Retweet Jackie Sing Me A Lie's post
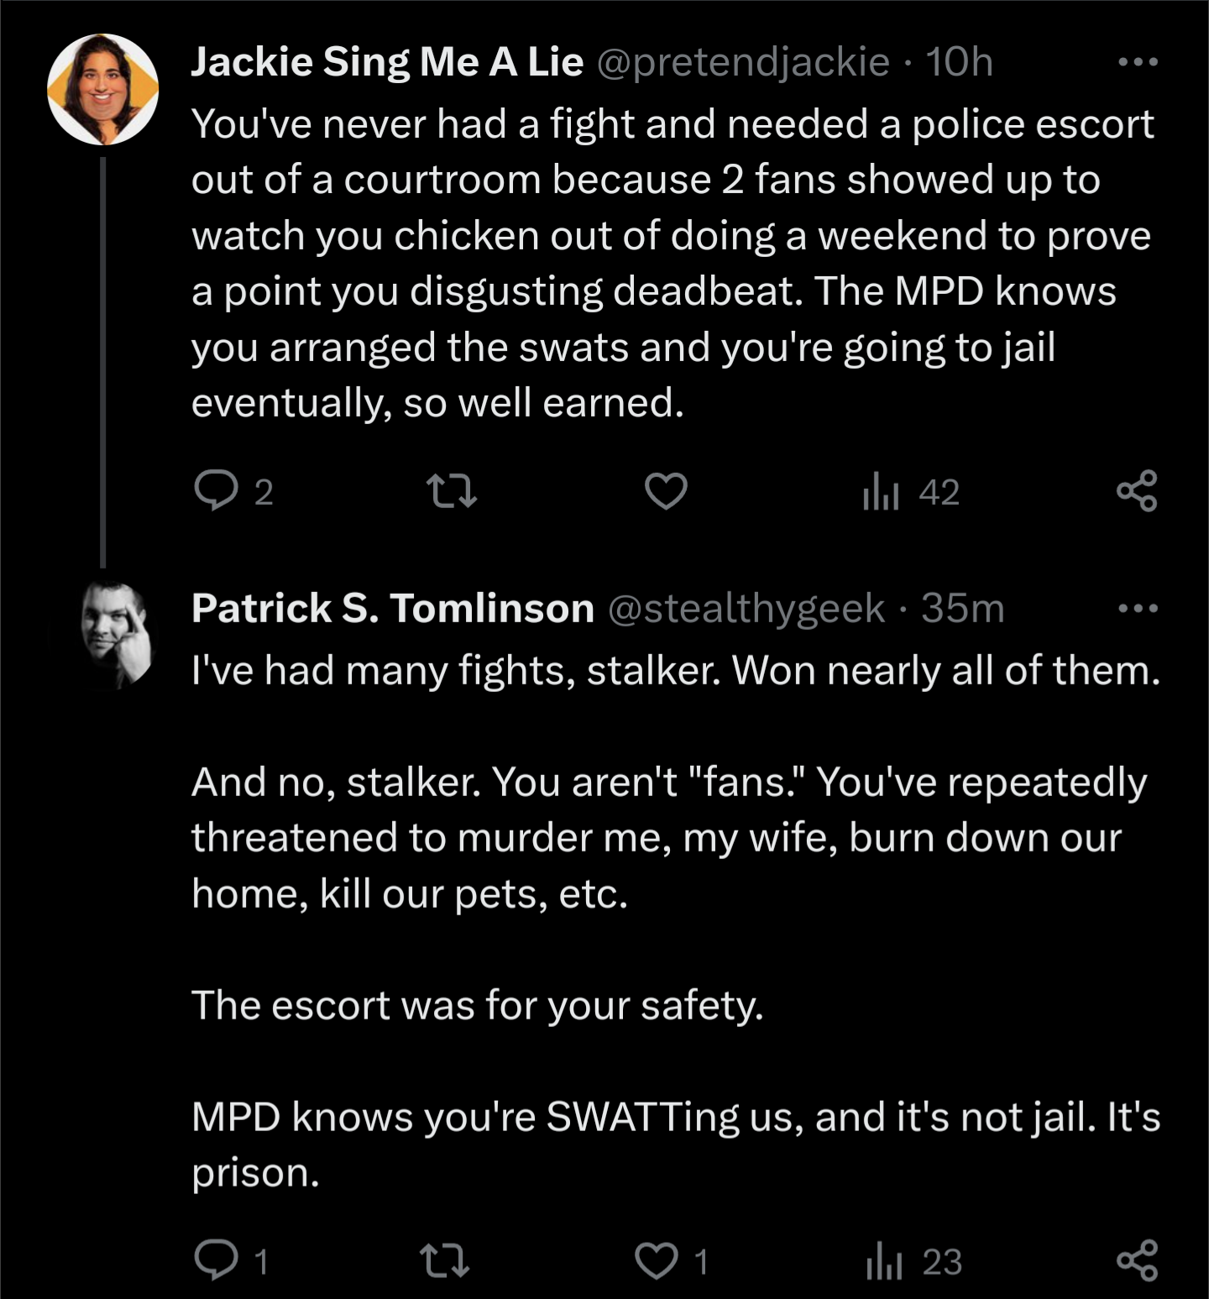 coord(452,491)
